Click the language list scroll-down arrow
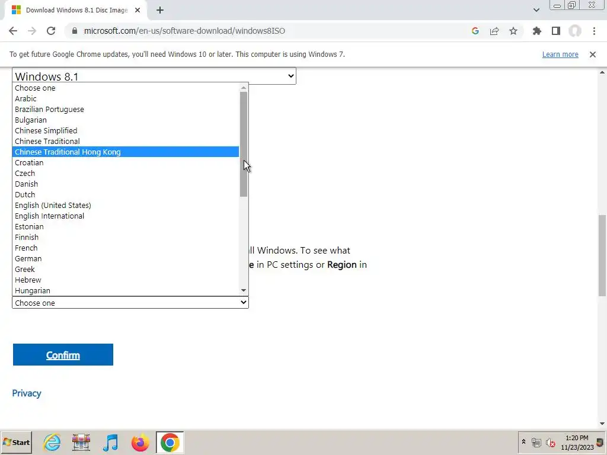Viewport: 607px width, 455px height. [244, 290]
